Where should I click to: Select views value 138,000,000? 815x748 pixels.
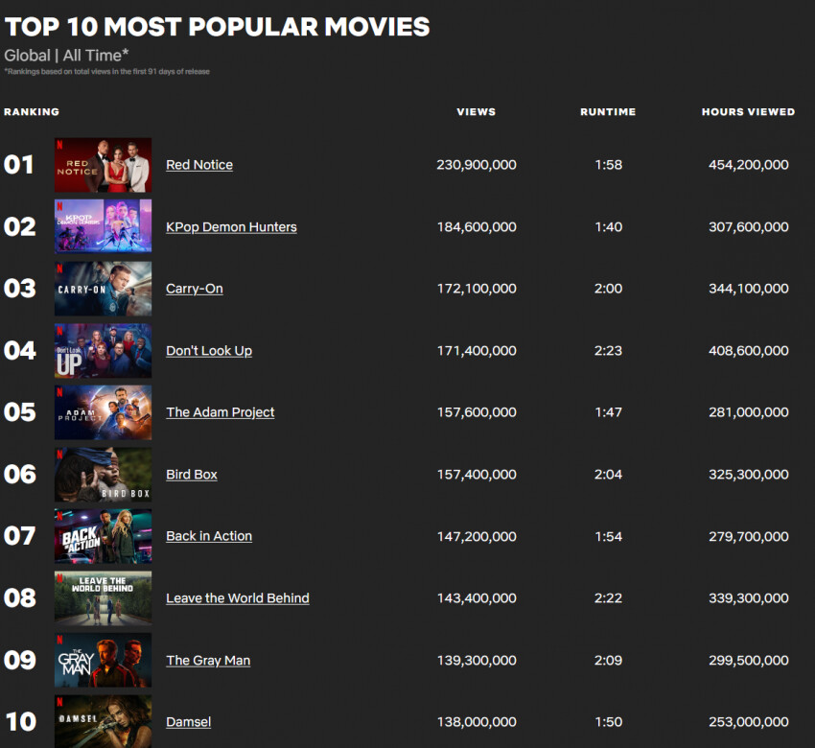pyautogui.click(x=477, y=722)
